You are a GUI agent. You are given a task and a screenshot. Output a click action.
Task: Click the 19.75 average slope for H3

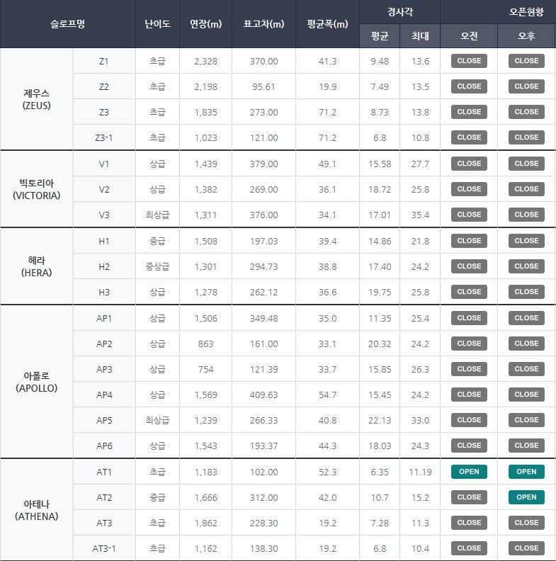click(x=380, y=292)
